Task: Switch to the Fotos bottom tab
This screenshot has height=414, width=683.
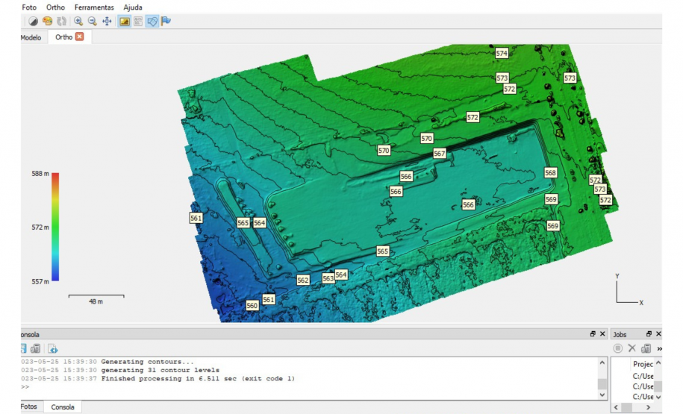Action: pyautogui.click(x=28, y=407)
